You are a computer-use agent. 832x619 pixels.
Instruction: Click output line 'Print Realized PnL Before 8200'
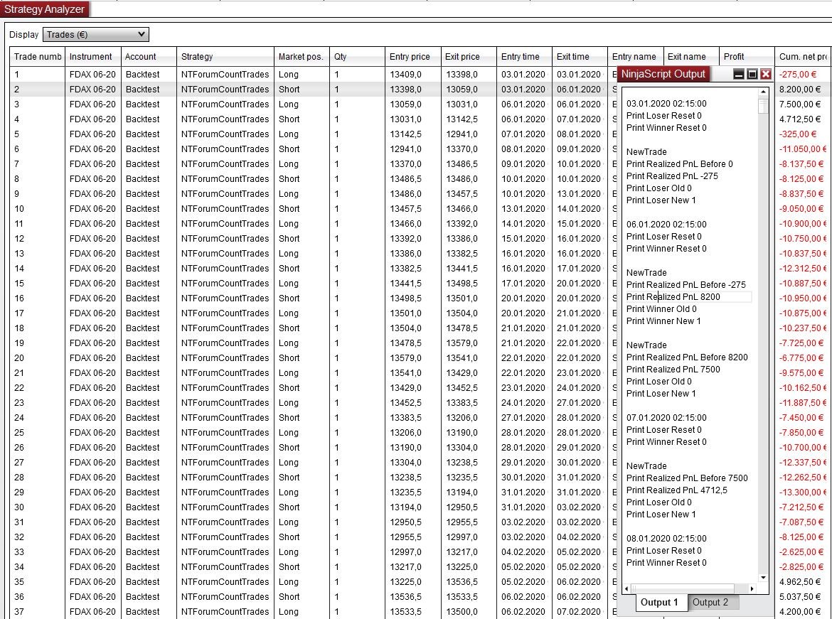(x=687, y=357)
